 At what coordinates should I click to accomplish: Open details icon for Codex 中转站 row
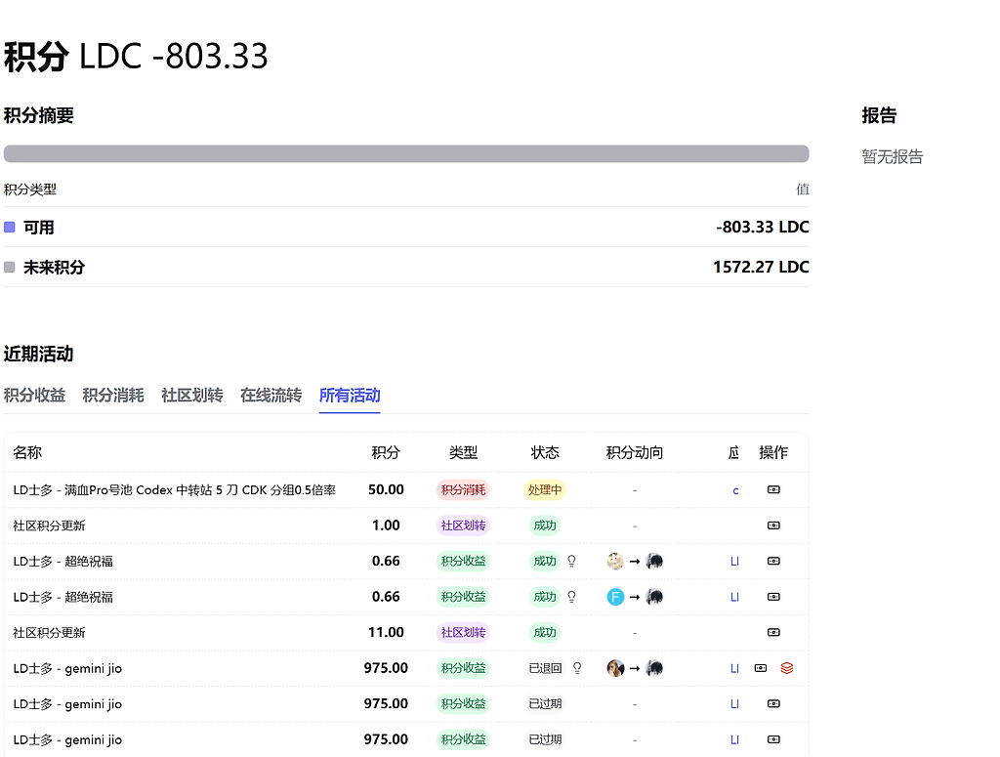click(x=773, y=489)
